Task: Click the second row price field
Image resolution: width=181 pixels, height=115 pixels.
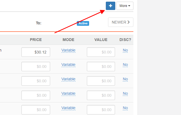Action: tap(36, 67)
